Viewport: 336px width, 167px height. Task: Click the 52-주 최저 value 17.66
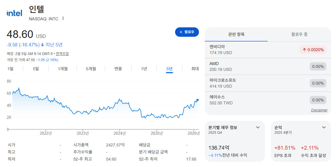click(x=191, y=159)
